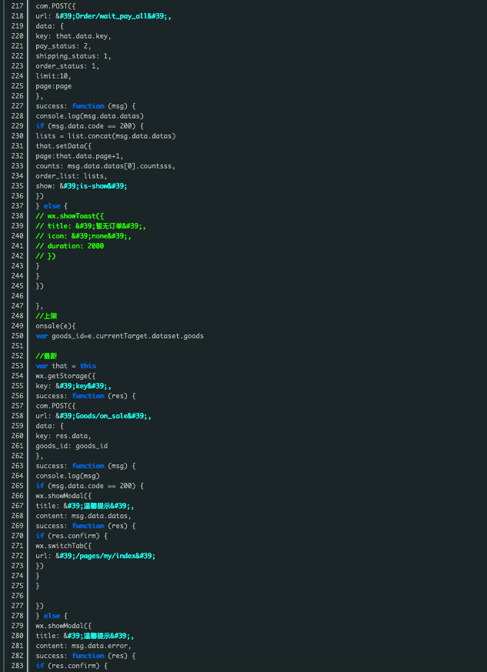487x672 pixels.
Task: Click '} else {' on line 278
Action: tap(52, 616)
